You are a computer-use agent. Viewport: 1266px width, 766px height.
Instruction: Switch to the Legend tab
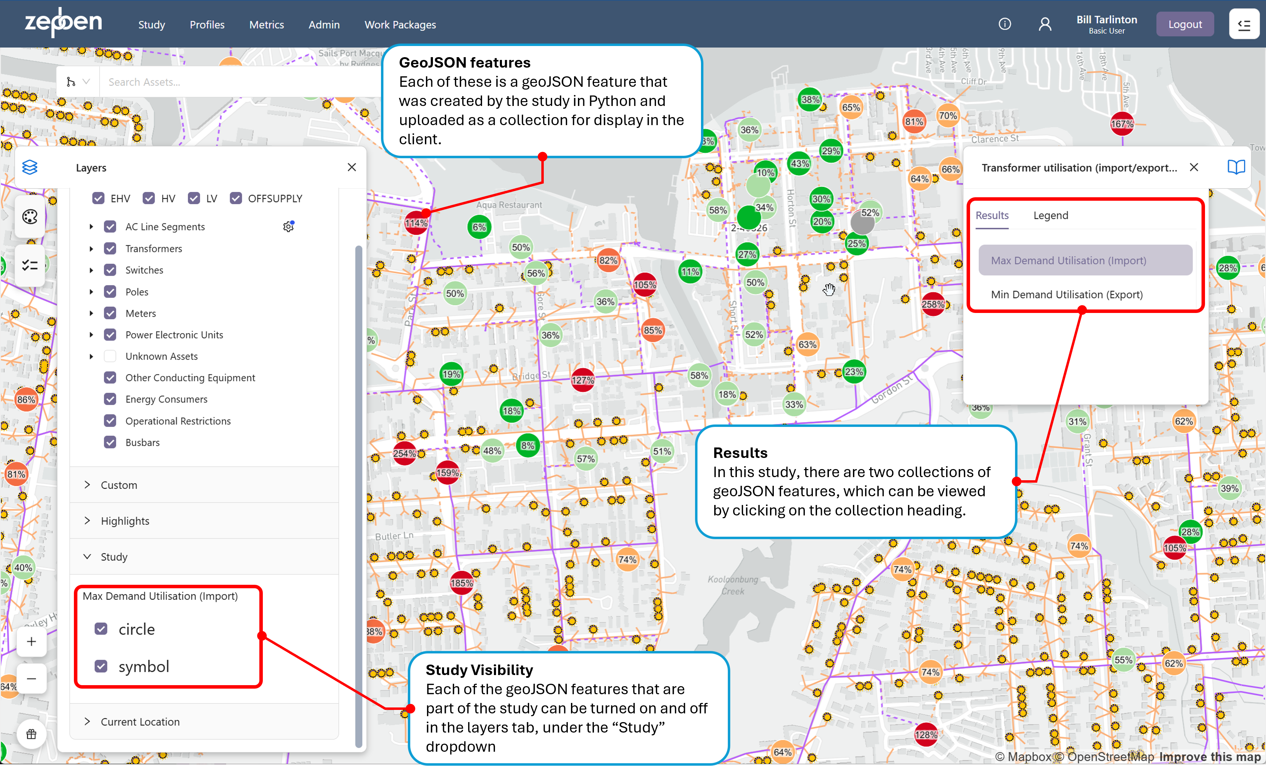tap(1050, 215)
